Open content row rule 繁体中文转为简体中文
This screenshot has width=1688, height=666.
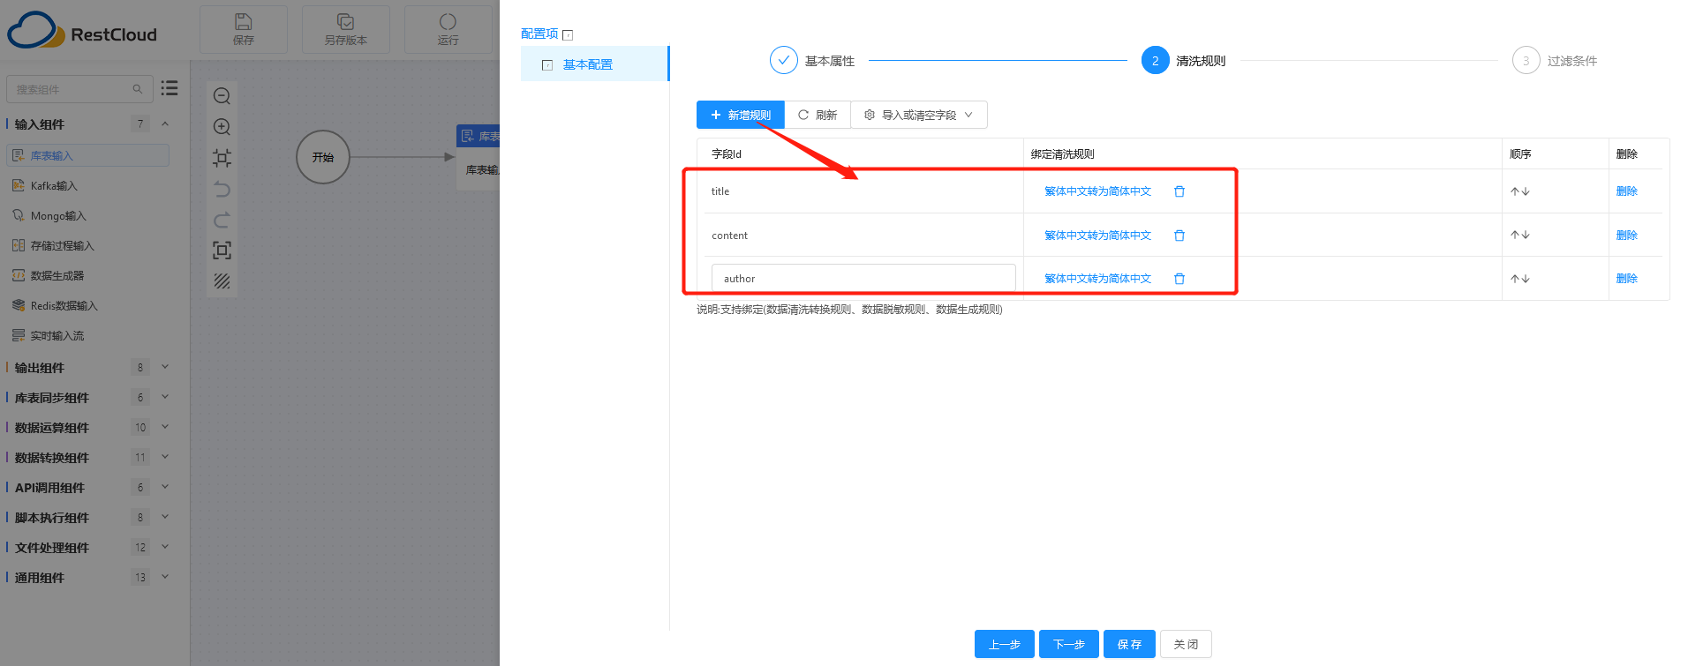coord(1097,236)
